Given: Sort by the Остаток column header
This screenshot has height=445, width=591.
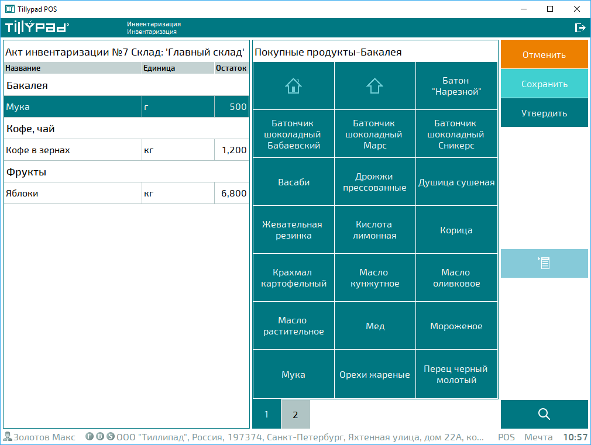Looking at the screenshot, I should [x=231, y=68].
